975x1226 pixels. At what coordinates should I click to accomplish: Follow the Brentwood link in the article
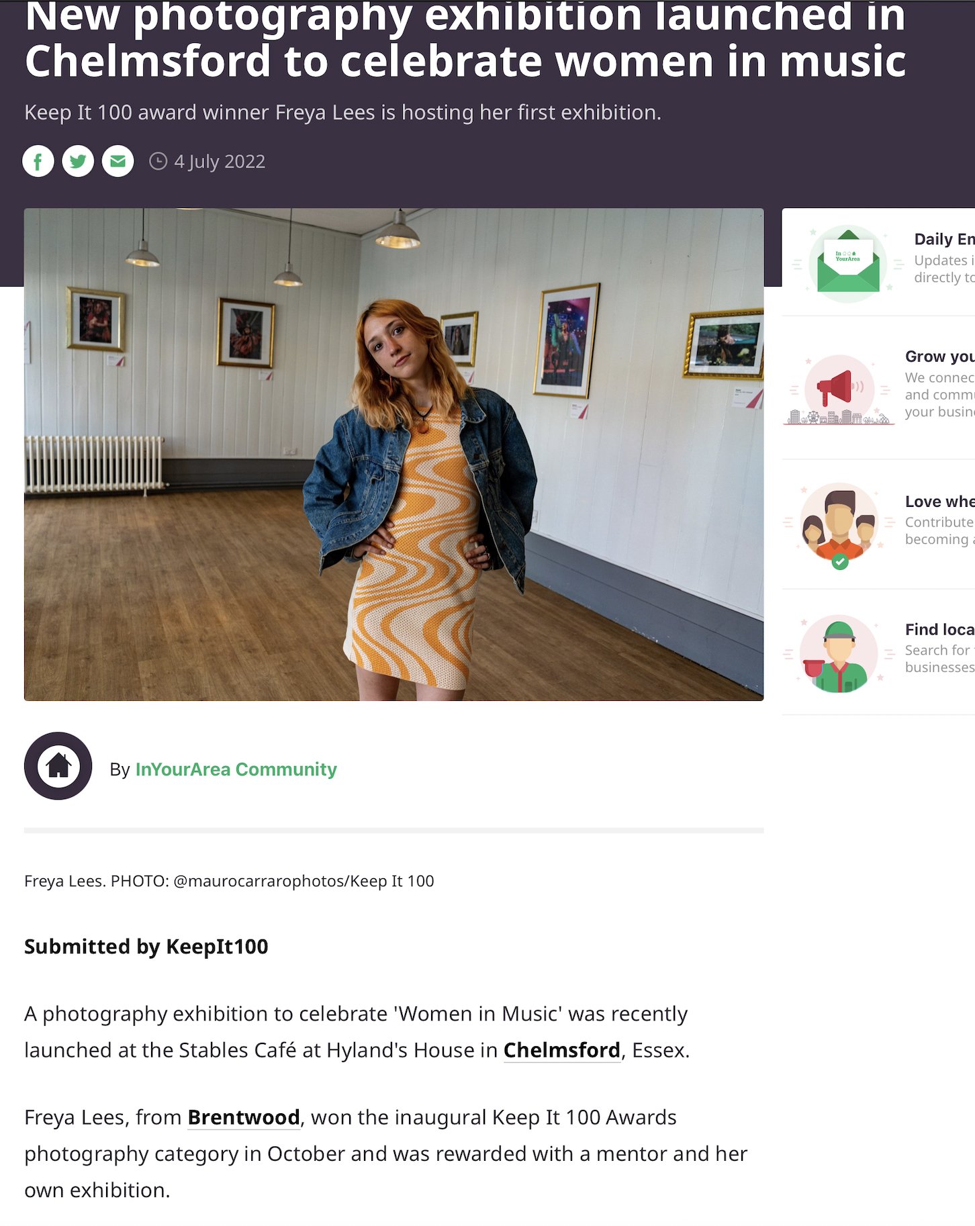coord(244,1117)
